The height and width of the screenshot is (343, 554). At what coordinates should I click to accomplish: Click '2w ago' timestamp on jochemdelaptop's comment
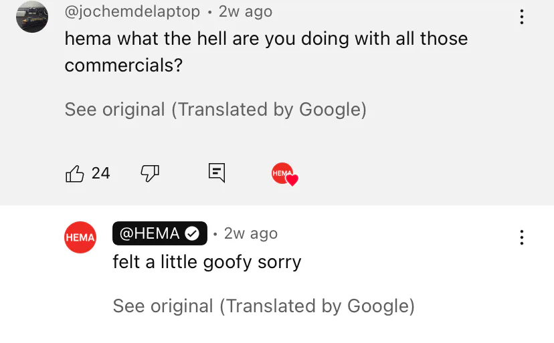point(246,11)
